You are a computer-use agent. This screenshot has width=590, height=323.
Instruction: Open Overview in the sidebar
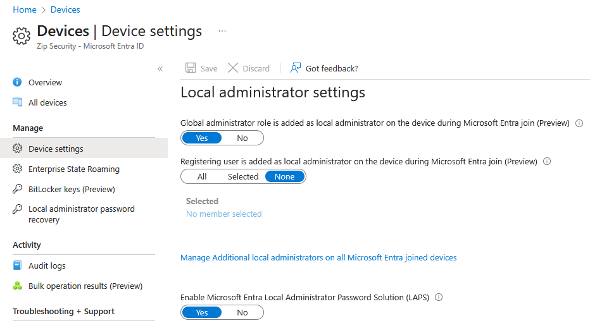point(45,82)
